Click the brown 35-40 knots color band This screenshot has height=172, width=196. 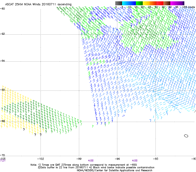pyautogui.click(x=167, y=3)
